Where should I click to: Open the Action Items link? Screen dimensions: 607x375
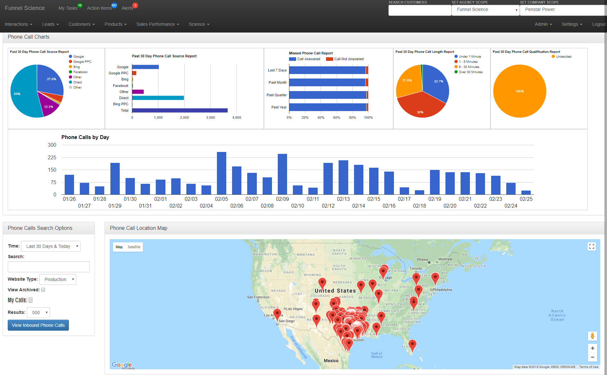99,8
